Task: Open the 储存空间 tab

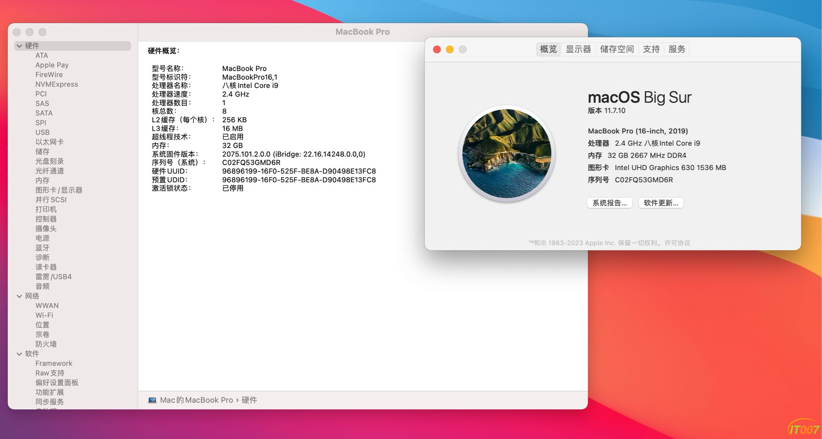Action: (616, 49)
